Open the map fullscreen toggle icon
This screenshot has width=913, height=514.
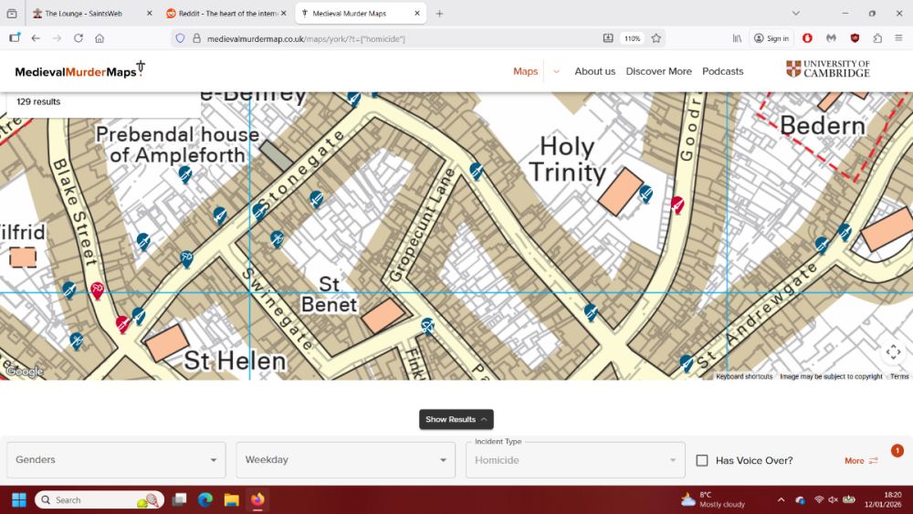(x=893, y=352)
